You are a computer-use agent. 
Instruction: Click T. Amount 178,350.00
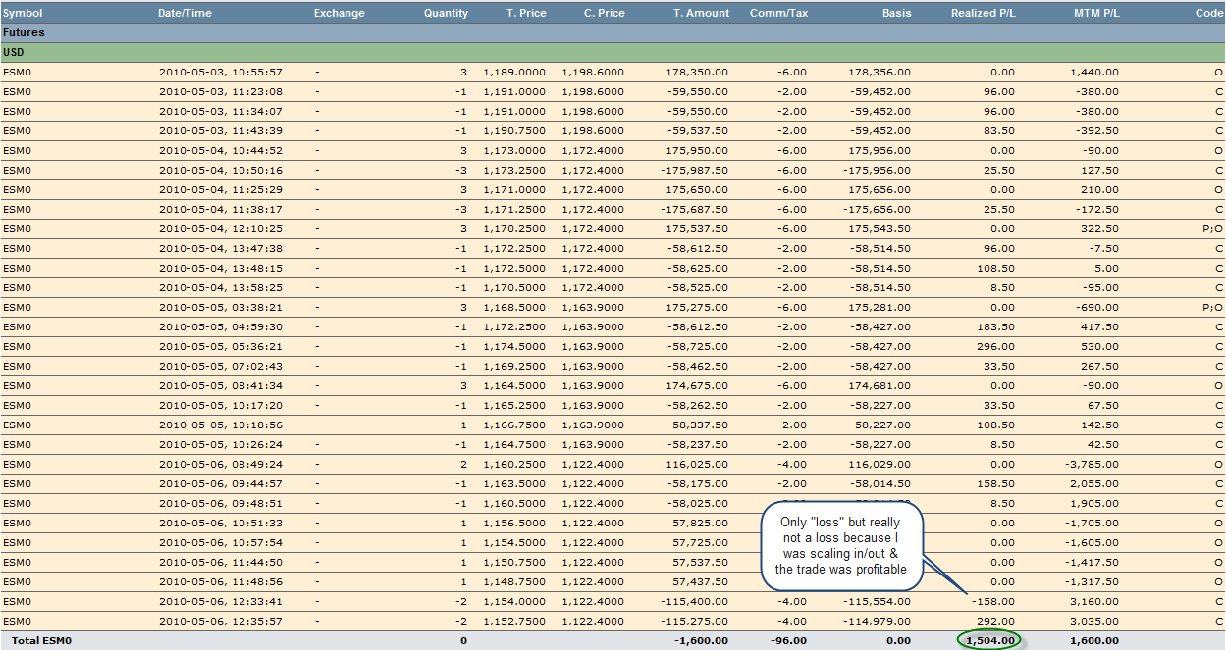[697, 72]
